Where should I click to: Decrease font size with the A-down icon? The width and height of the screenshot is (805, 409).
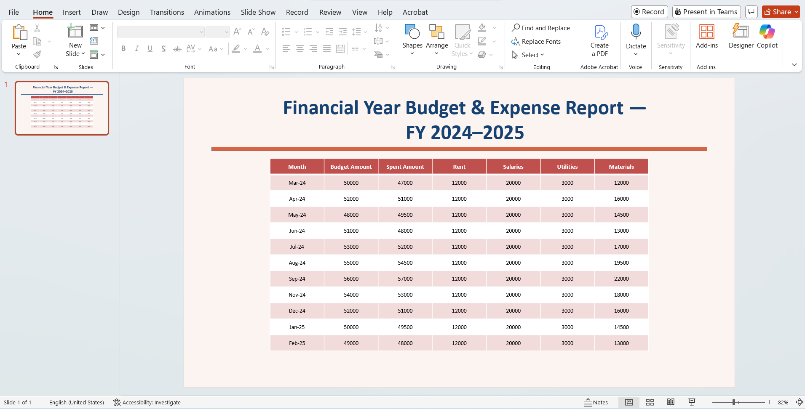[251, 32]
